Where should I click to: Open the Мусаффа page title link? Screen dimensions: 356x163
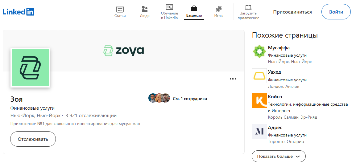(279, 48)
